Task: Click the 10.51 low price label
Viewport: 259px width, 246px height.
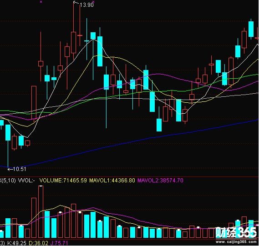Action: 20,169
